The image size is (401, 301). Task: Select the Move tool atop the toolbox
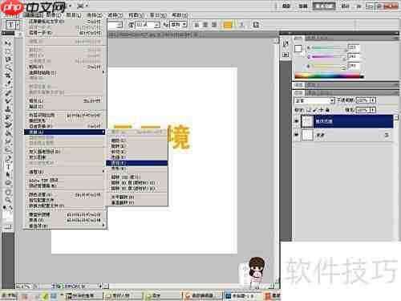(x=8, y=43)
